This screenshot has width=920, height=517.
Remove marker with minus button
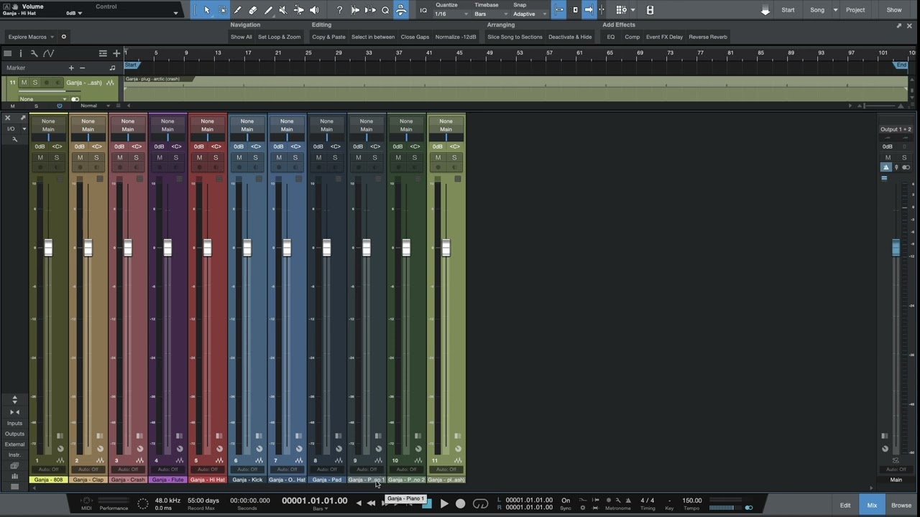tap(82, 67)
